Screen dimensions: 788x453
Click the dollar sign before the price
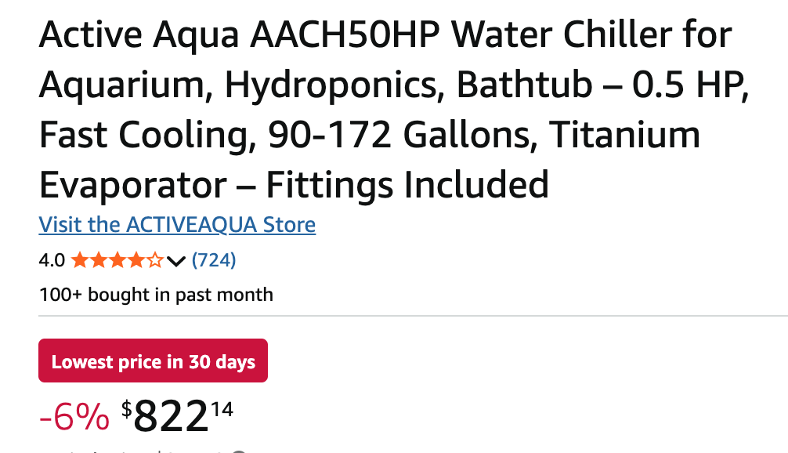click(x=126, y=408)
